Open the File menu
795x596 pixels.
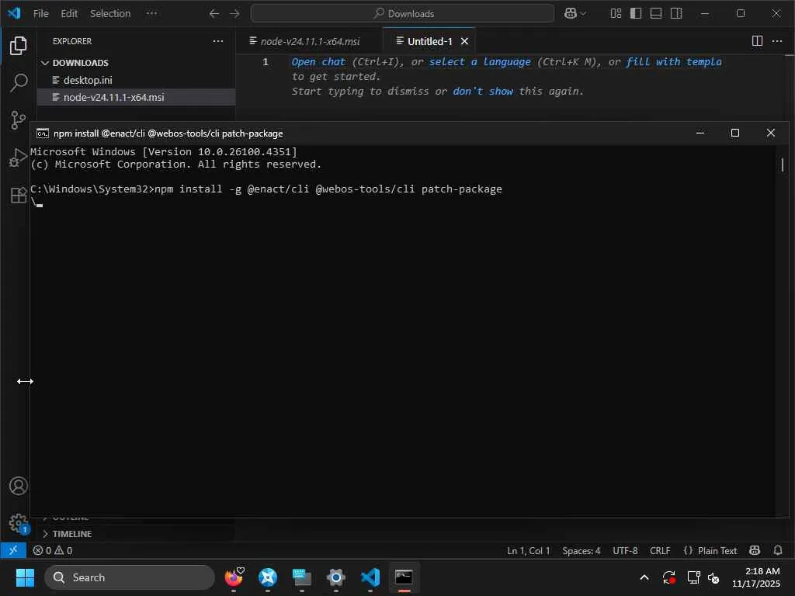click(40, 14)
